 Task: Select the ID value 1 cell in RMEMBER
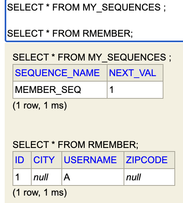click(22, 177)
